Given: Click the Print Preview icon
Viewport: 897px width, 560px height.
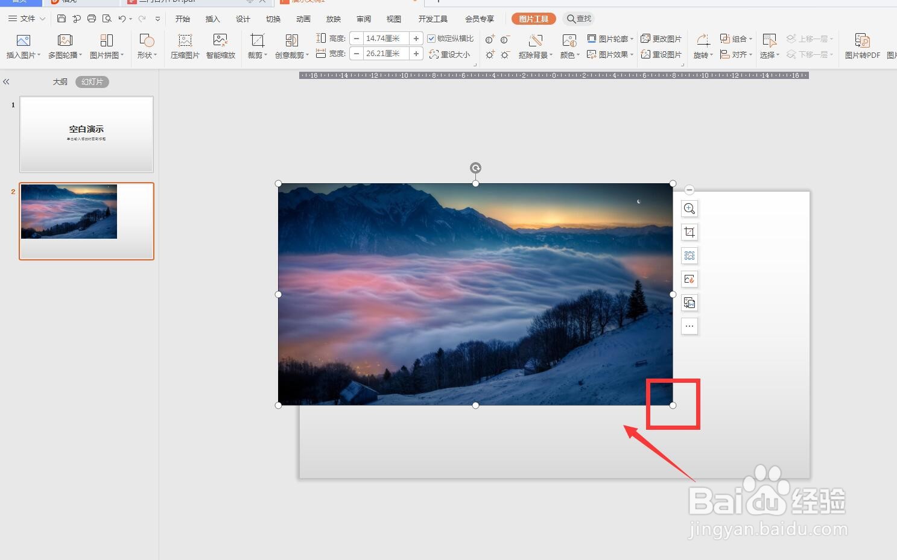Looking at the screenshot, I should tap(107, 19).
